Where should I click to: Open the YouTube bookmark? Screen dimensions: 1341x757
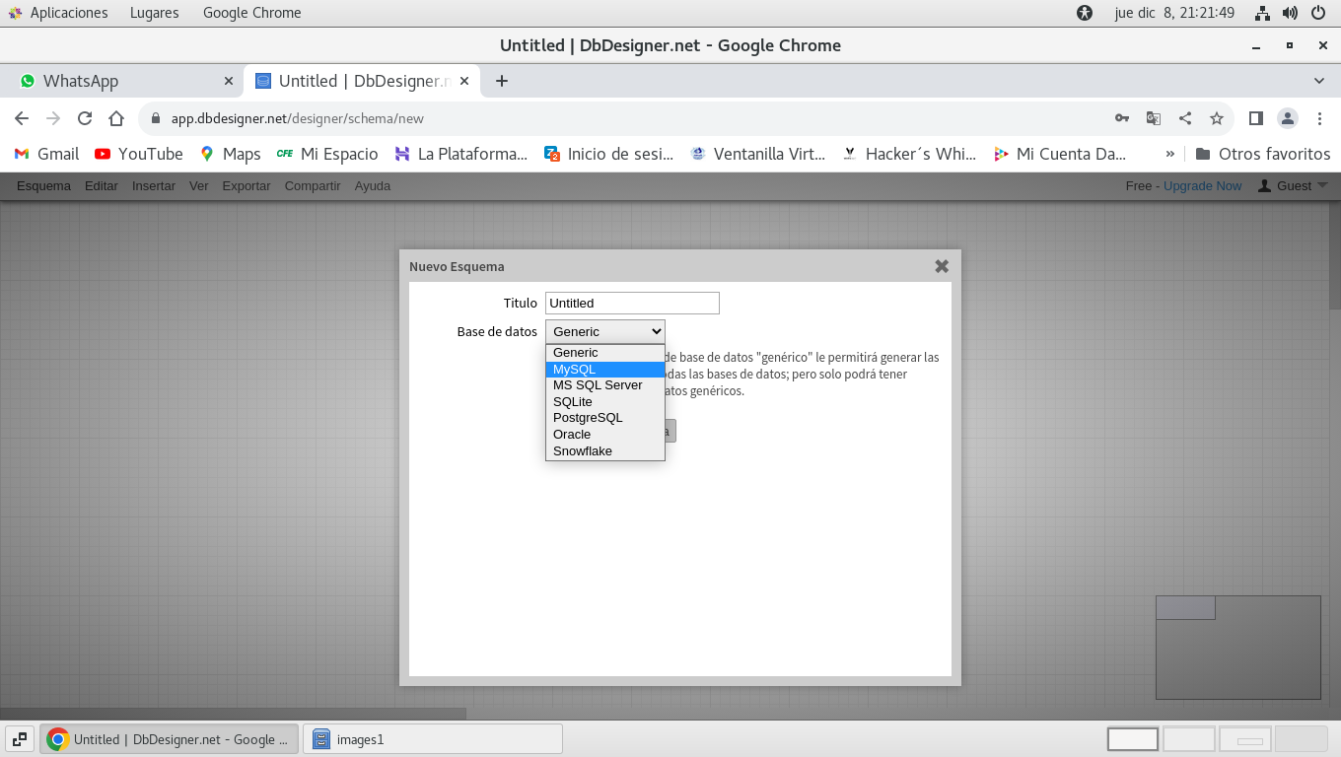pyautogui.click(x=139, y=154)
